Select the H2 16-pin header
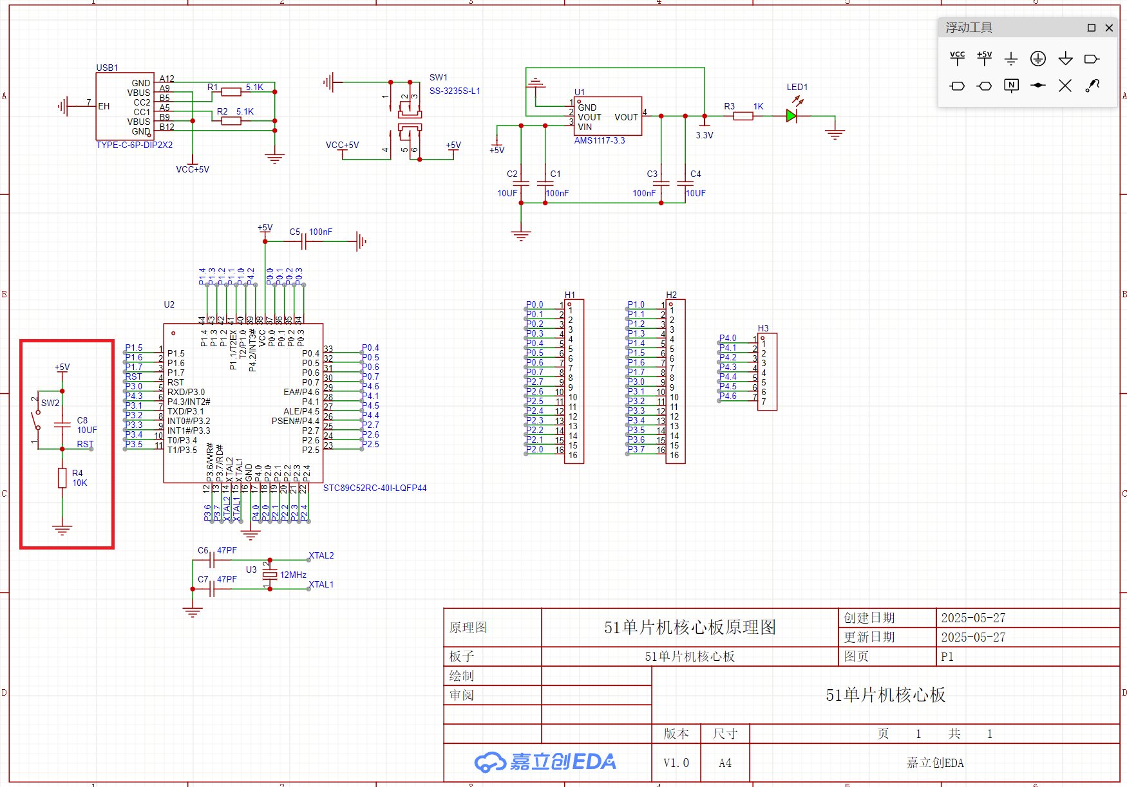The width and height of the screenshot is (1127, 787). pos(676,381)
